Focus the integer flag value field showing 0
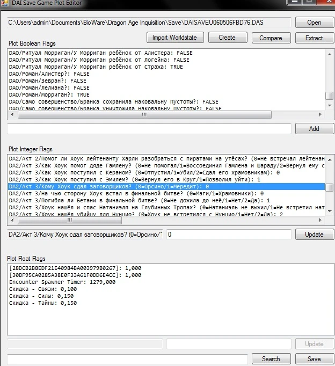The image size is (335, 366). click(229, 235)
